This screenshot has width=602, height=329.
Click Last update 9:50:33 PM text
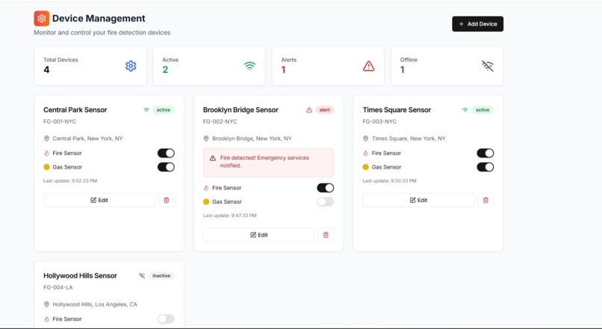389,181
